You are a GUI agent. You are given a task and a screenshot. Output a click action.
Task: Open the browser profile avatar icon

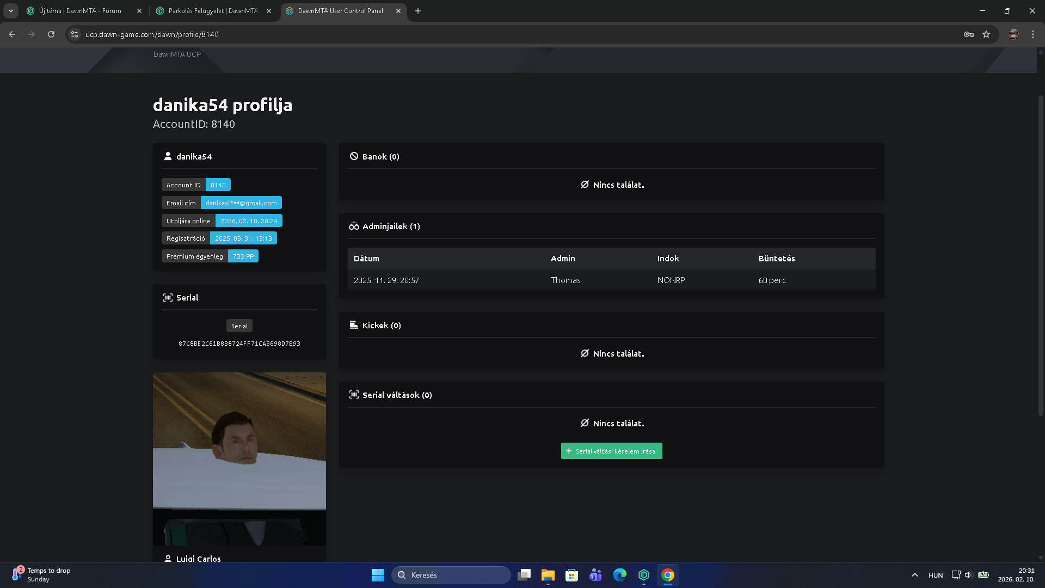pyautogui.click(x=1013, y=34)
